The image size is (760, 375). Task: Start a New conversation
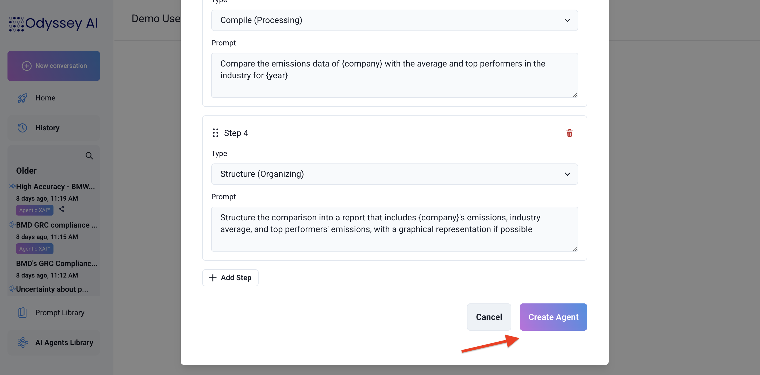54,66
